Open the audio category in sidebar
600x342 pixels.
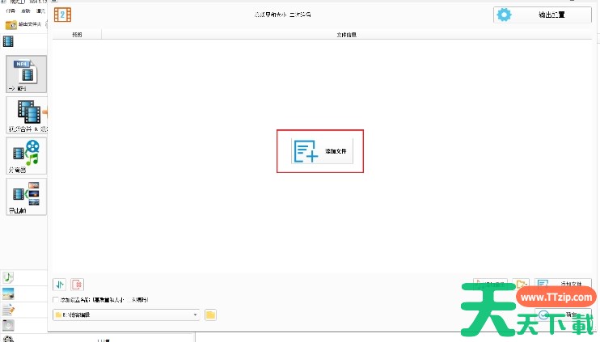pyautogui.click(x=9, y=277)
